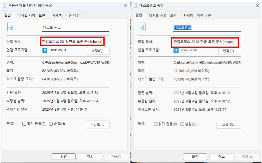
Task: Click 적용(A) in 테스트원고 속성 window
Action: pyautogui.click(x=247, y=157)
